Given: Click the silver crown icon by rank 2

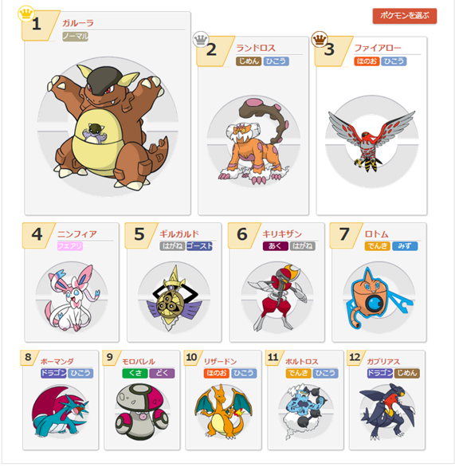Looking at the screenshot, I should (x=200, y=39).
